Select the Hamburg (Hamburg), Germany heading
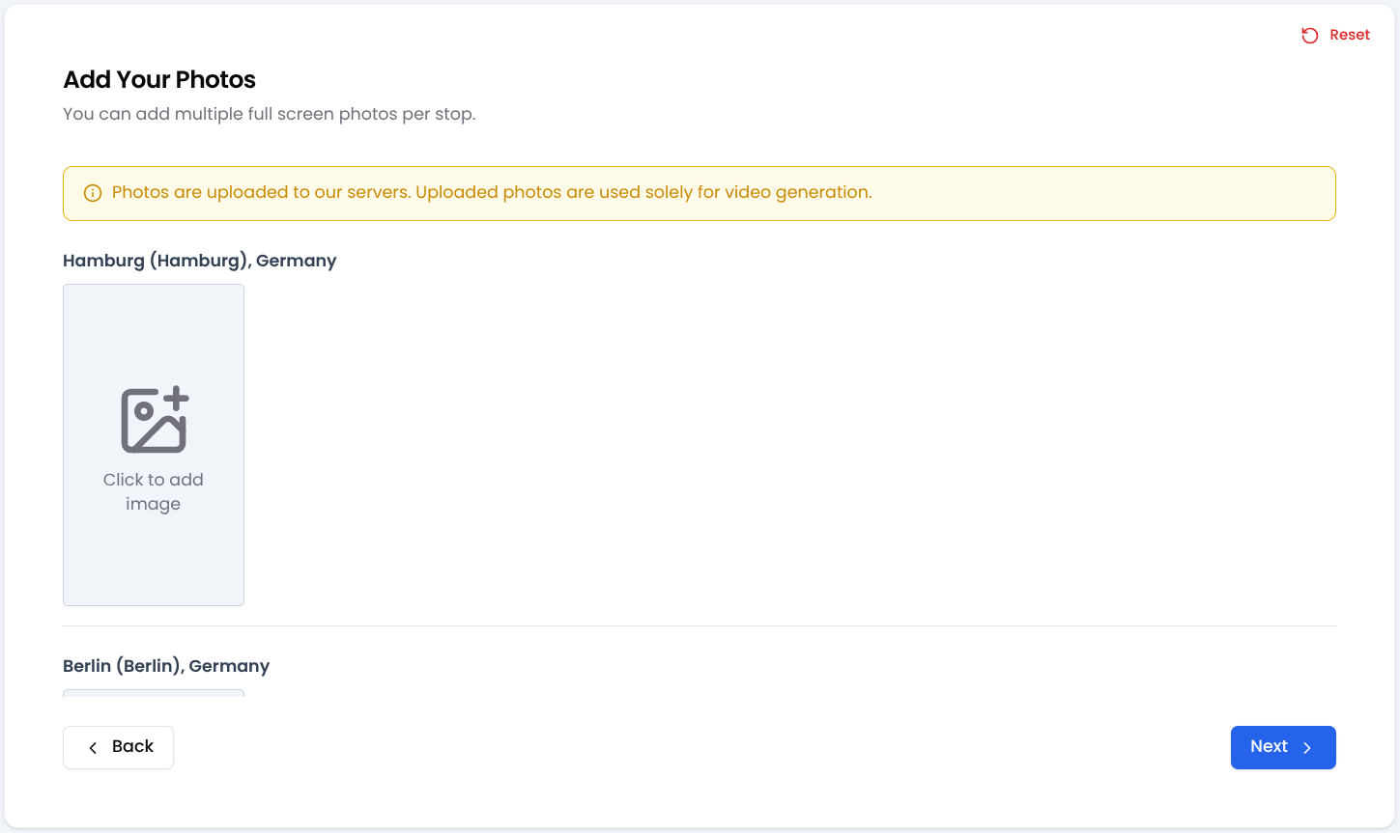The height and width of the screenshot is (833, 1400). tap(199, 261)
